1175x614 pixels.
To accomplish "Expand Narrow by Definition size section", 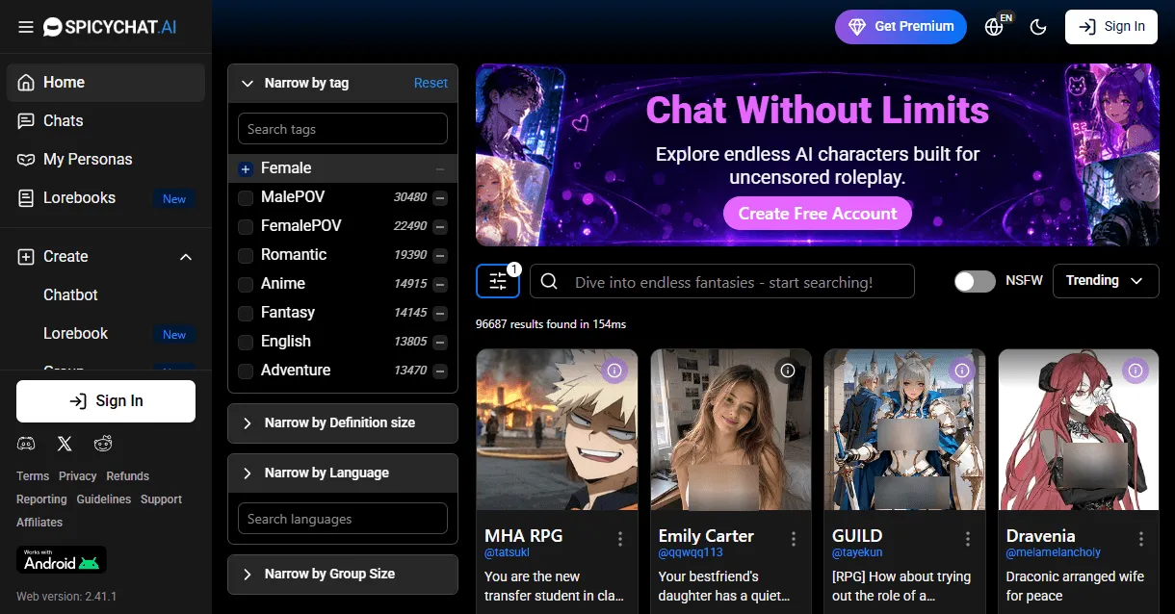I will click(343, 422).
